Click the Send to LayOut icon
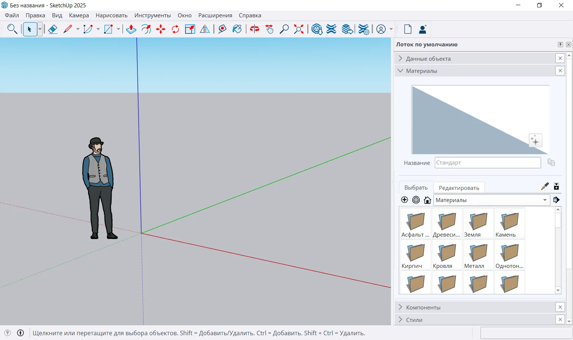 pyautogui.click(x=347, y=29)
